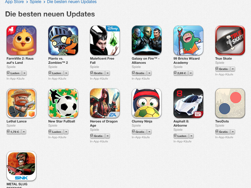Click the Metal Slug Defense SNK icon
The width and height of the screenshot is (251, 188).
[x=22, y=166]
